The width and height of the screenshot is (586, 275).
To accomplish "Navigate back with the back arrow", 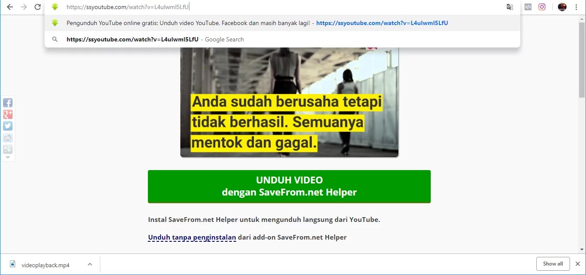I will point(10,7).
